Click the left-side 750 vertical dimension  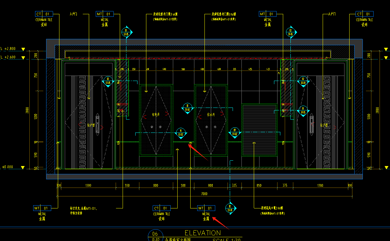click(x=36, y=75)
